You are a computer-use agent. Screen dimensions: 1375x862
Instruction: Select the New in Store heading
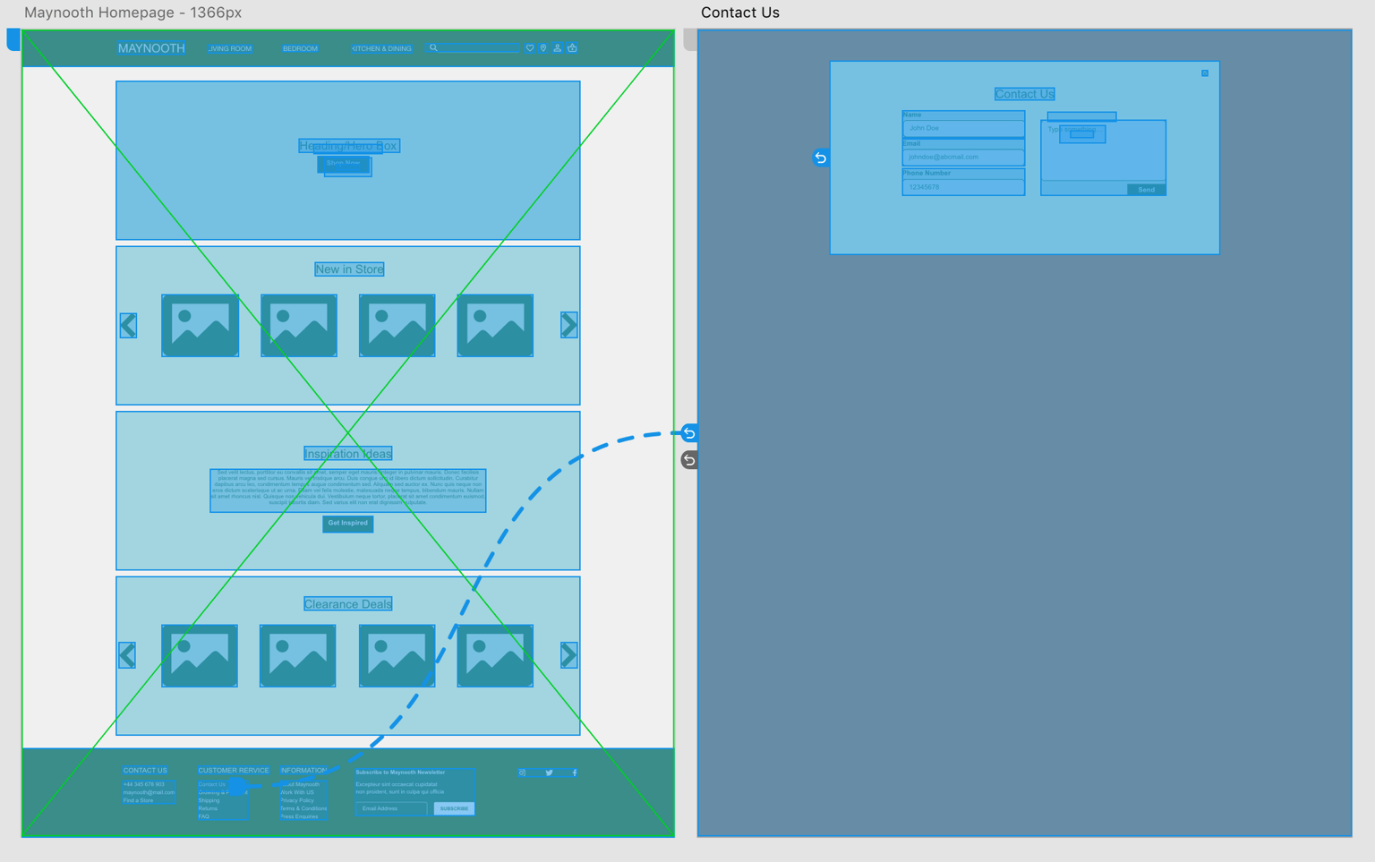349,269
